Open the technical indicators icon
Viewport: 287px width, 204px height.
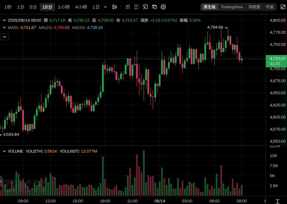[x=128, y=7]
